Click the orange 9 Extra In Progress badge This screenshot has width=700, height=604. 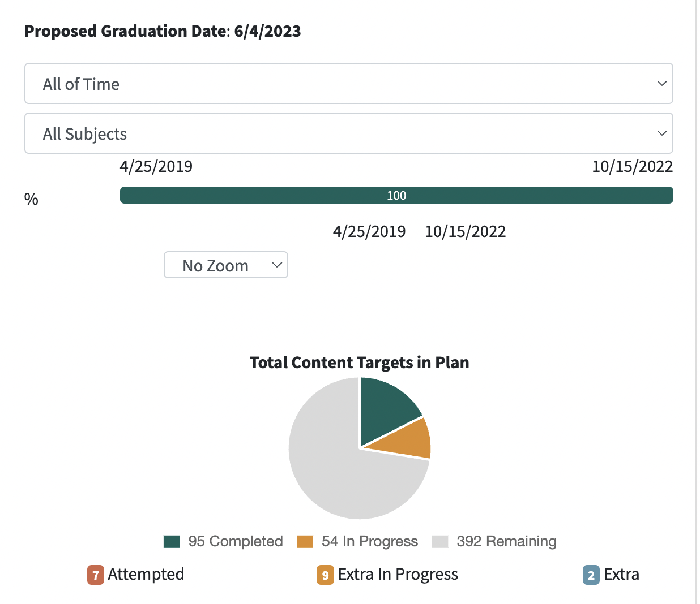[325, 575]
